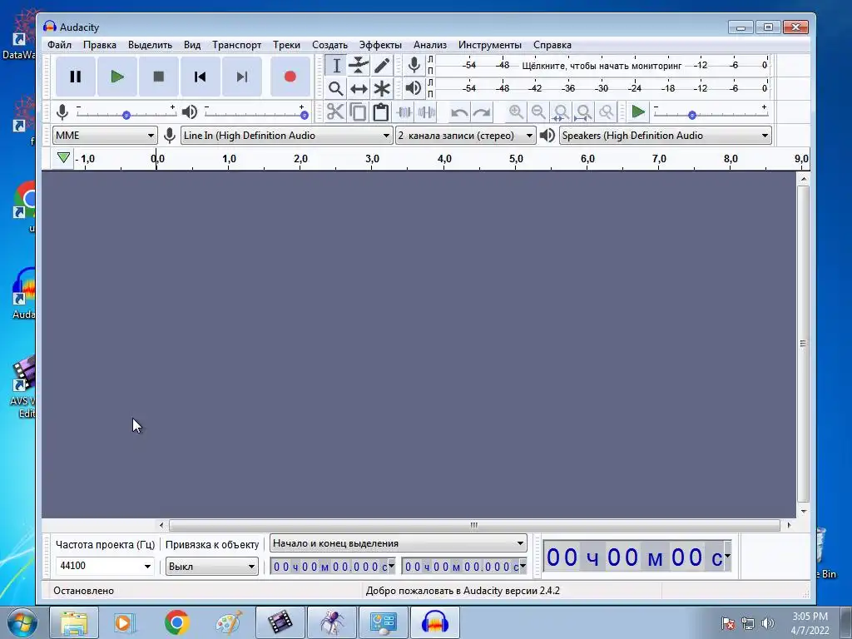Click the Undo arrow icon

coord(459,112)
